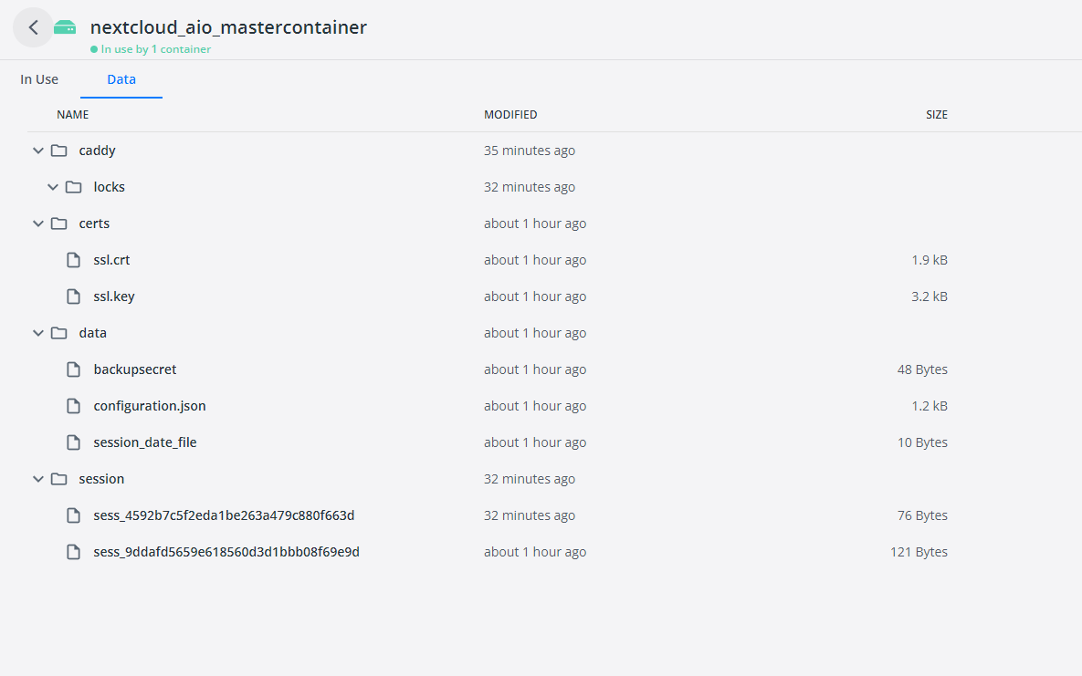Open the session_date_file file name
1082x676 pixels.
coord(145,442)
